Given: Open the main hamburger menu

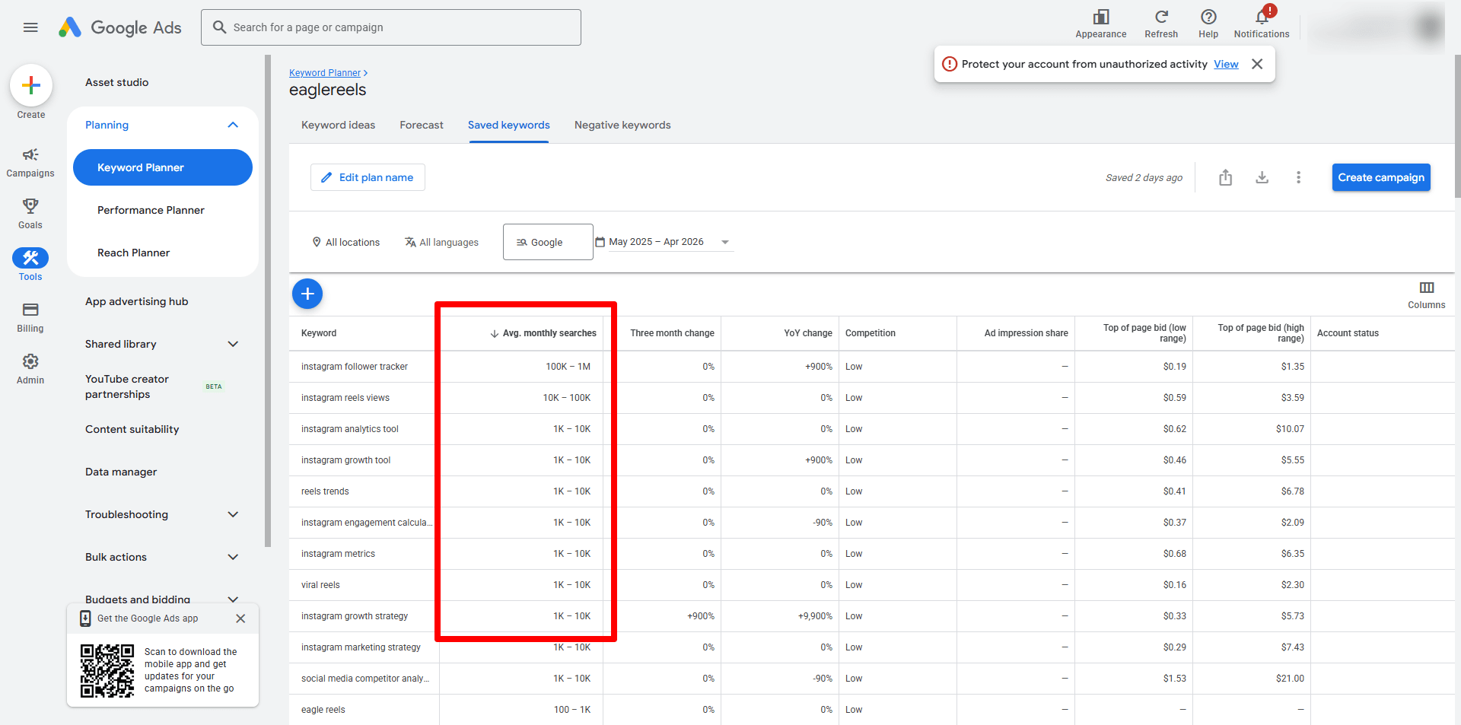Looking at the screenshot, I should (30, 27).
